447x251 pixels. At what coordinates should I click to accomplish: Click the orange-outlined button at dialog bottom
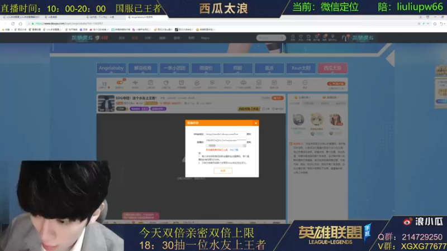pos(223,171)
